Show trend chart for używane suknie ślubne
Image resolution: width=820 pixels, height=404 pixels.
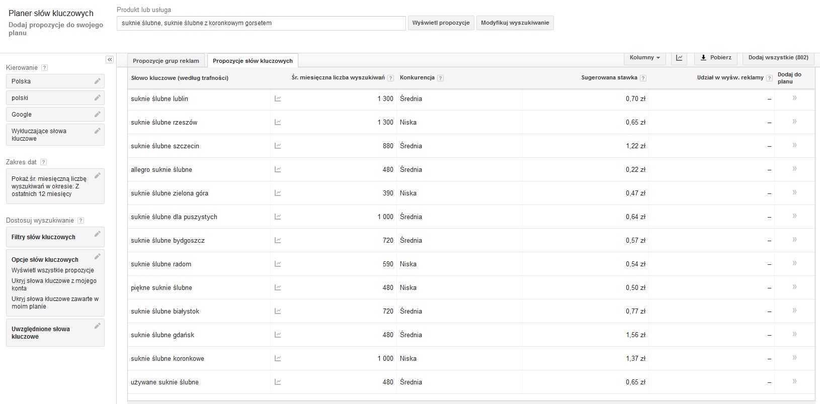(278, 382)
